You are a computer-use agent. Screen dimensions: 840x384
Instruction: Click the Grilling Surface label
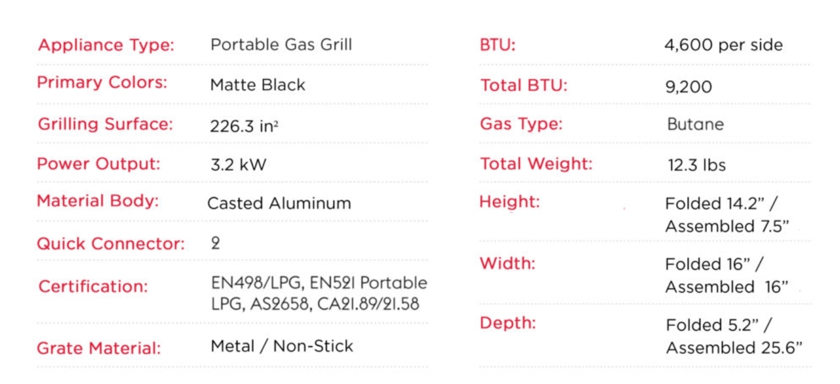click(x=106, y=124)
